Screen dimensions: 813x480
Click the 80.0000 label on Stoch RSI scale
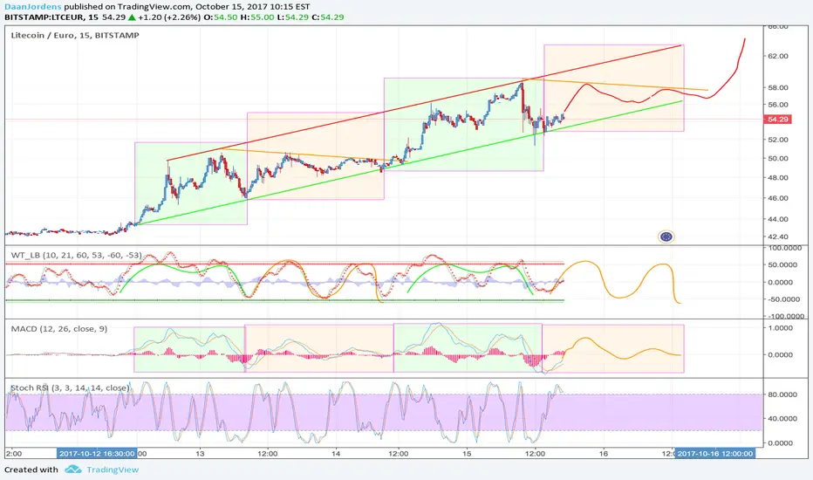click(x=782, y=394)
